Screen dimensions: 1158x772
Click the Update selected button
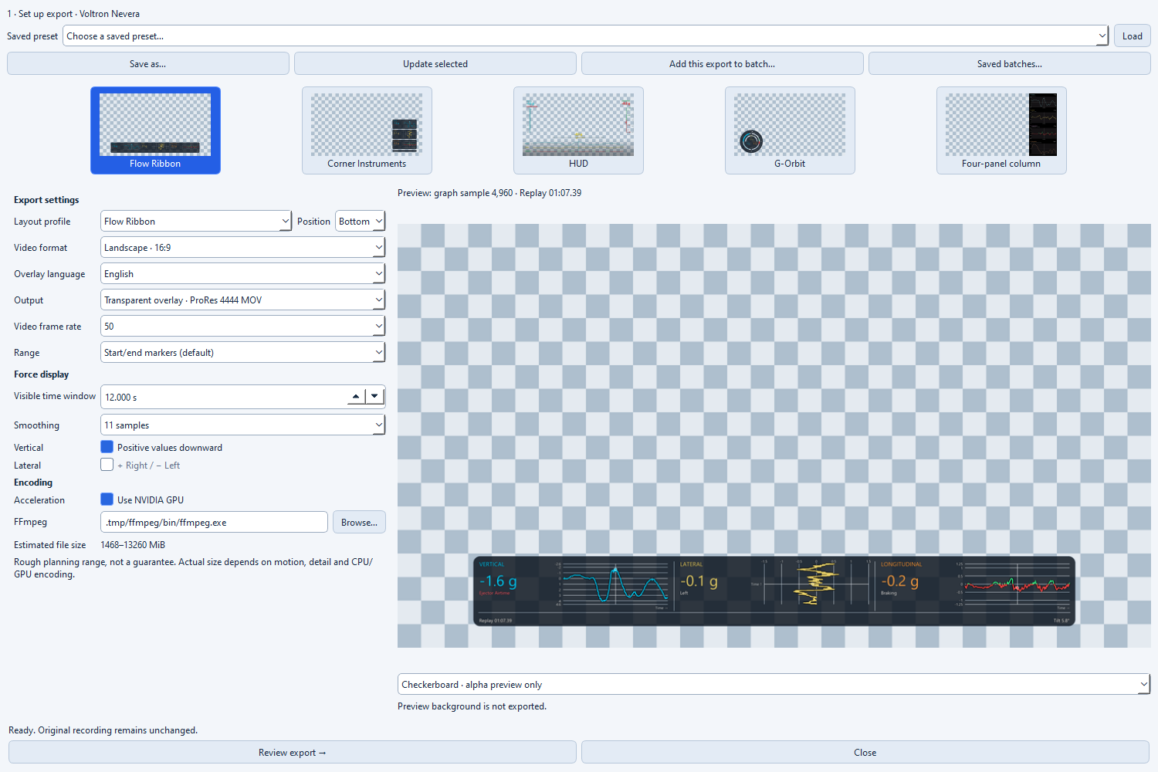tap(435, 64)
